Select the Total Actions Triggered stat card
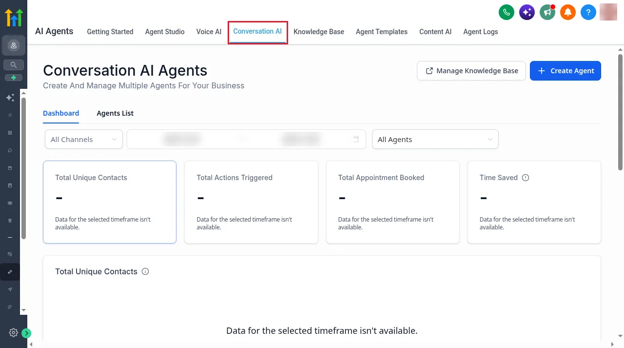The image size is (624, 348). 251,202
